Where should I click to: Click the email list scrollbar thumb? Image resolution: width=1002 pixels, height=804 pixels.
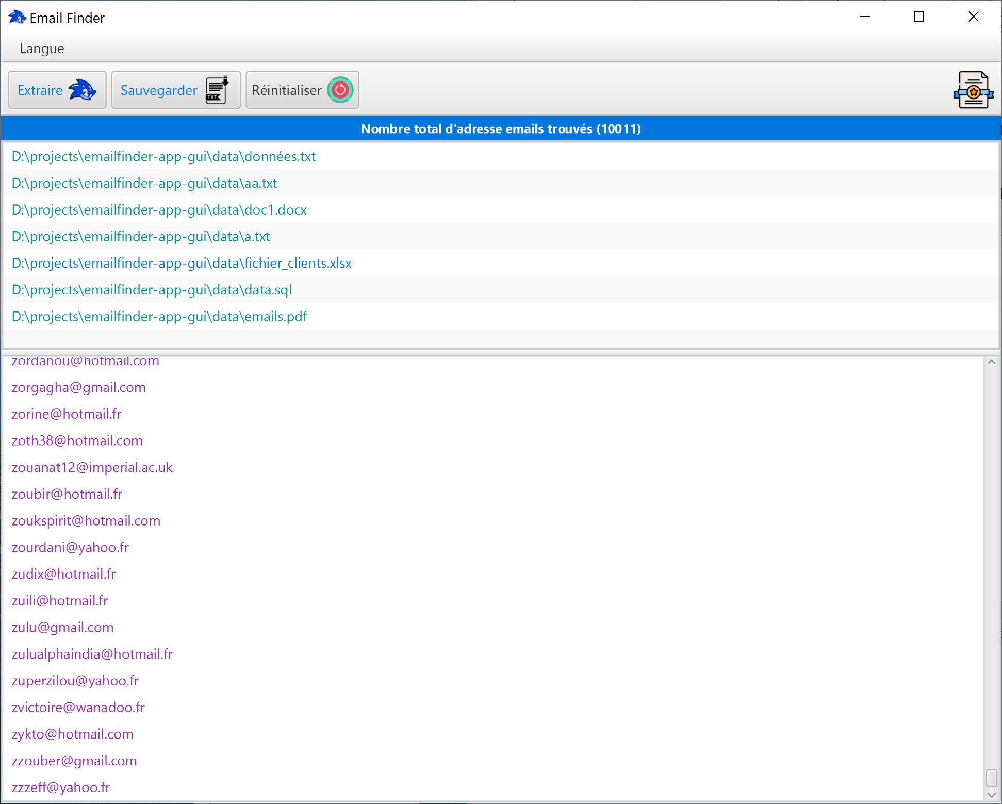tap(992, 778)
